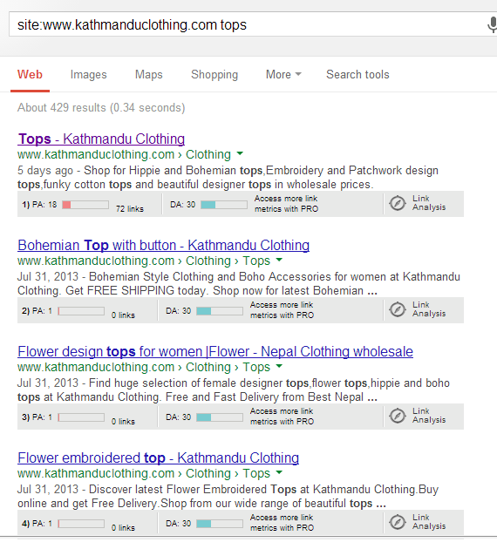The width and height of the screenshot is (497, 549).
Task: Click Access more link metrics with PRO in result 4
Action: [282, 523]
